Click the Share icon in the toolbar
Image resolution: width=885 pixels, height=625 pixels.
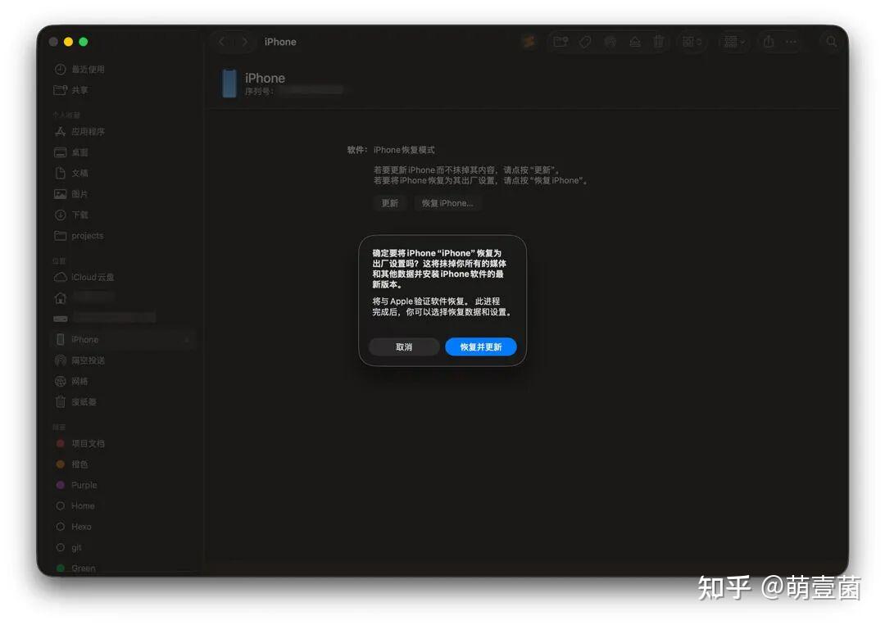[x=768, y=41]
